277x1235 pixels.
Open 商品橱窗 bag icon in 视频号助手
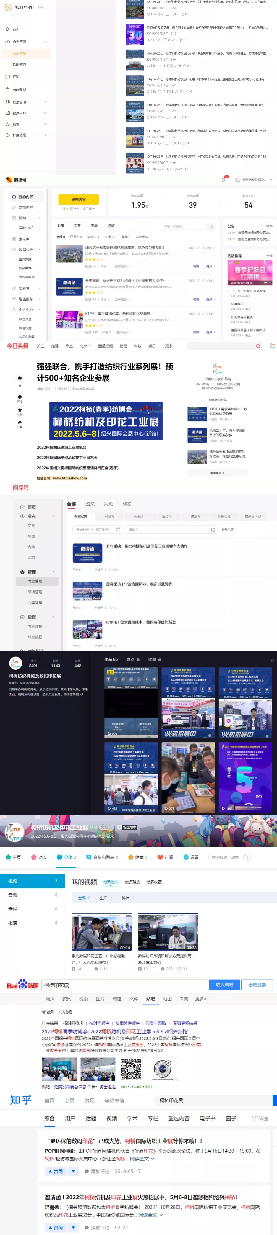8,89
